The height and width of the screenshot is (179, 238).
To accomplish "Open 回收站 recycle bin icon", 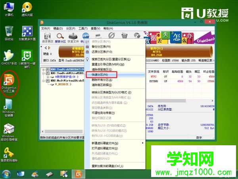I will pos(9,33).
